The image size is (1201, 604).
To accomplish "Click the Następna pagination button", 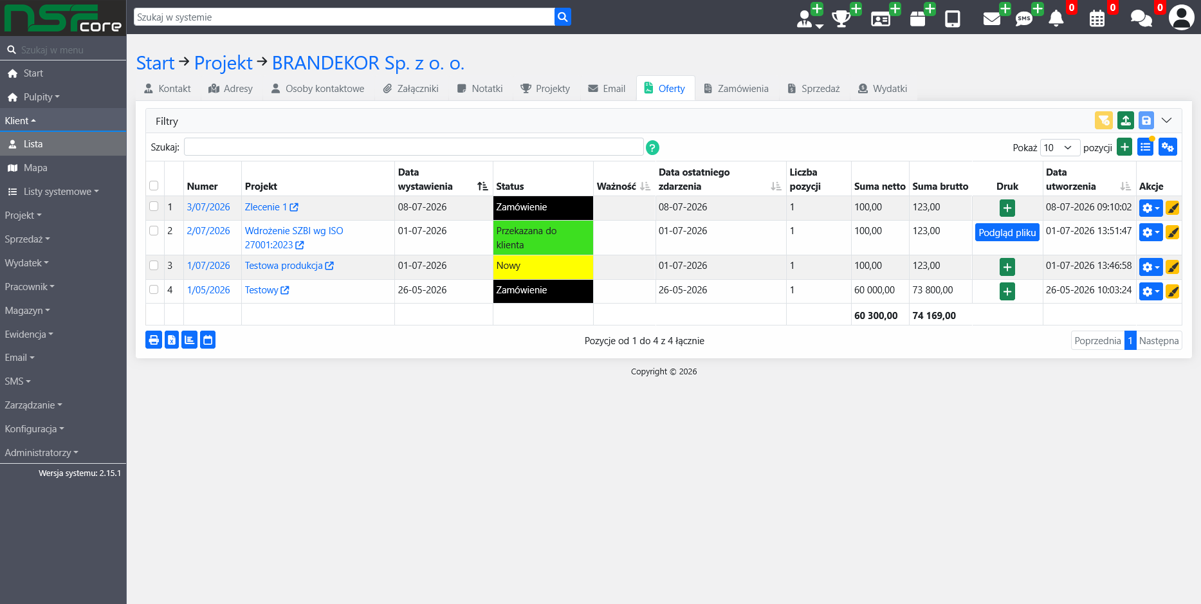I will pos(1159,341).
